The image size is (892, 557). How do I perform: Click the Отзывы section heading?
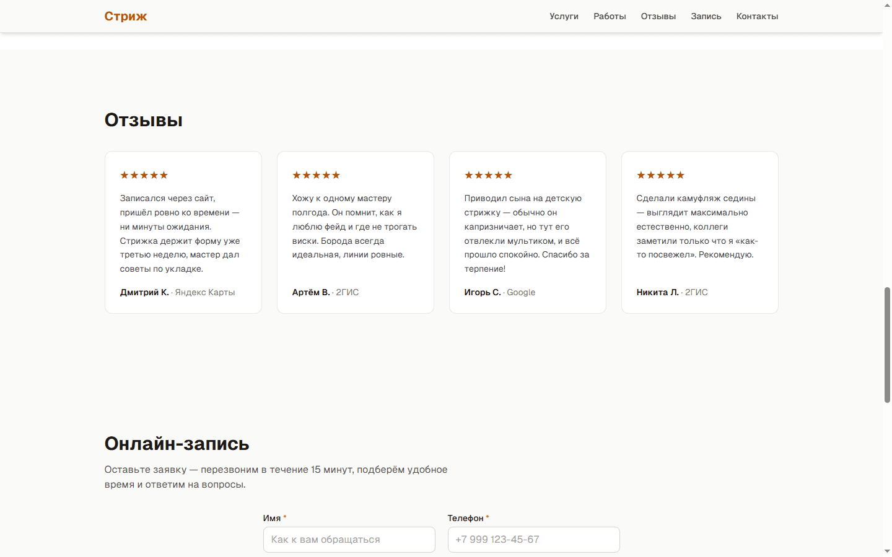point(144,119)
